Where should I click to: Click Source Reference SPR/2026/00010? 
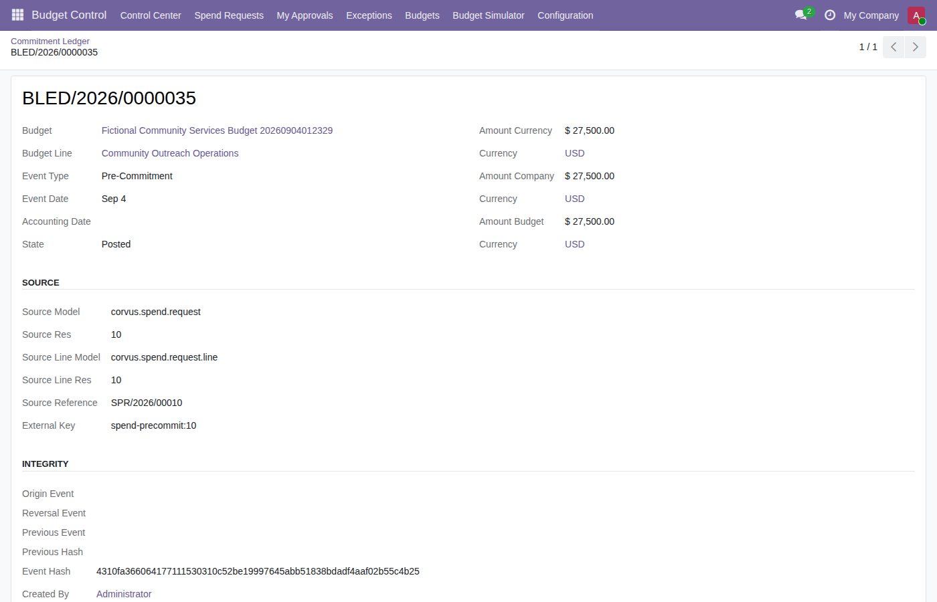(147, 403)
